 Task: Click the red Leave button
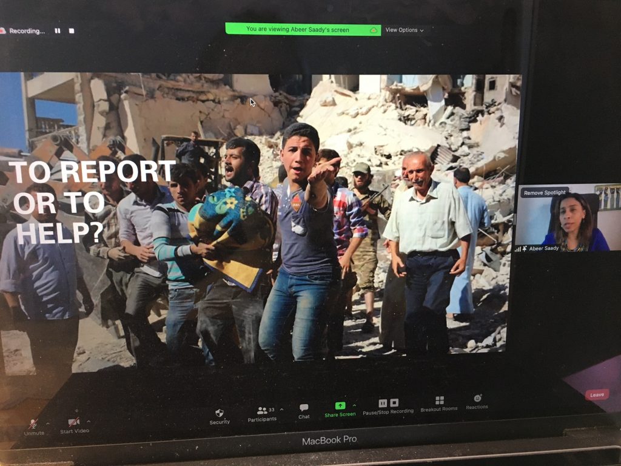pyautogui.click(x=597, y=394)
